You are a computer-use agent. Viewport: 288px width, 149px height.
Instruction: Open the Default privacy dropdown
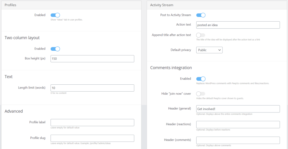(x=209, y=50)
